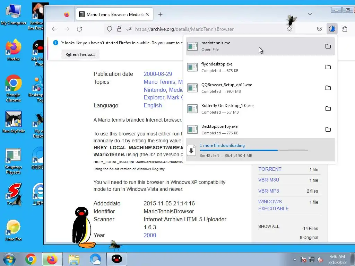Select the VBR M3U download option

tap(269, 180)
